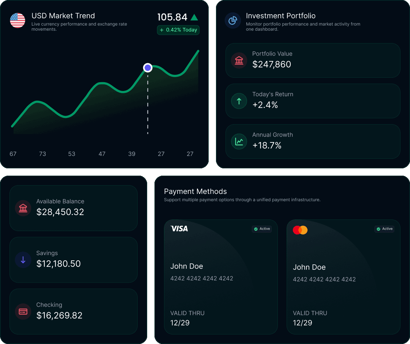Viewport: 410px width, 344px height.
Task: Click the Today's Return up arrow icon
Action: click(239, 101)
